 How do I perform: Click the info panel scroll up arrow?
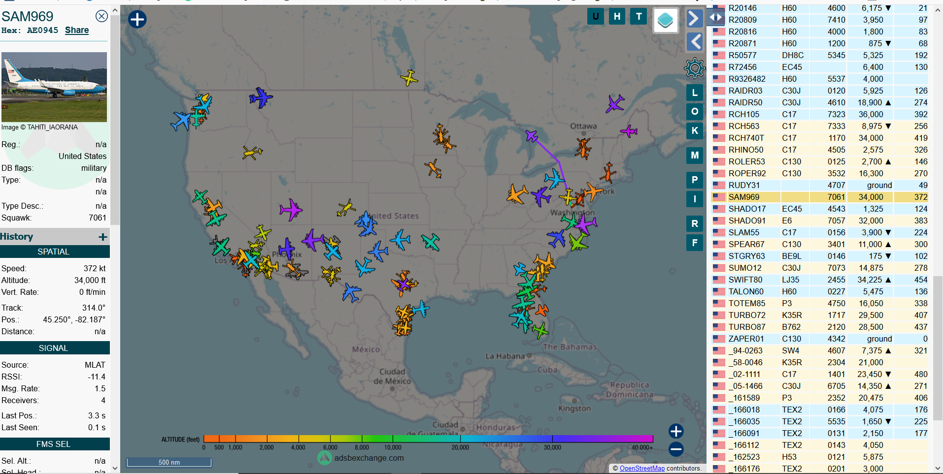coord(115,10)
